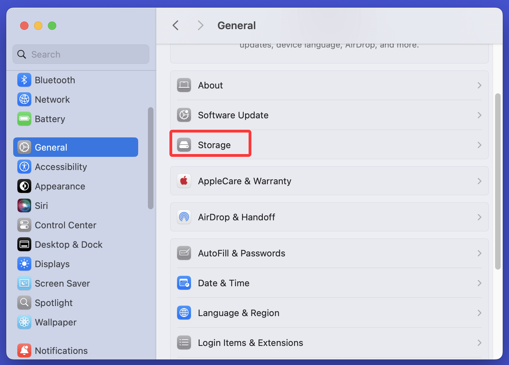The image size is (509, 365).
Task: Click the Bluetooth icon in sidebar
Action: 24,80
